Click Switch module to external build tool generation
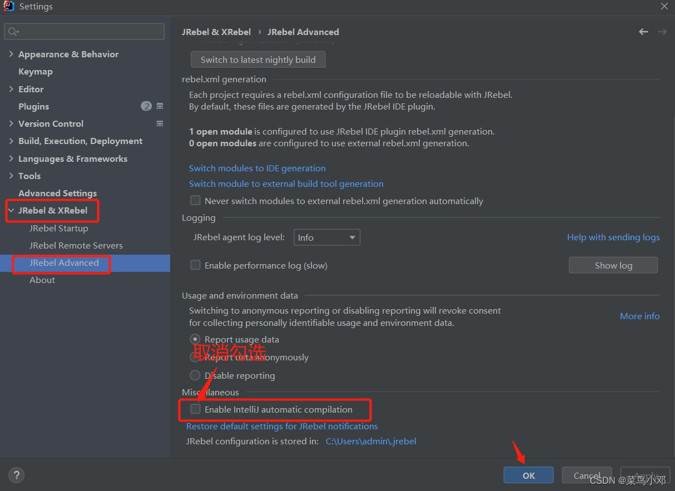 [x=286, y=183]
